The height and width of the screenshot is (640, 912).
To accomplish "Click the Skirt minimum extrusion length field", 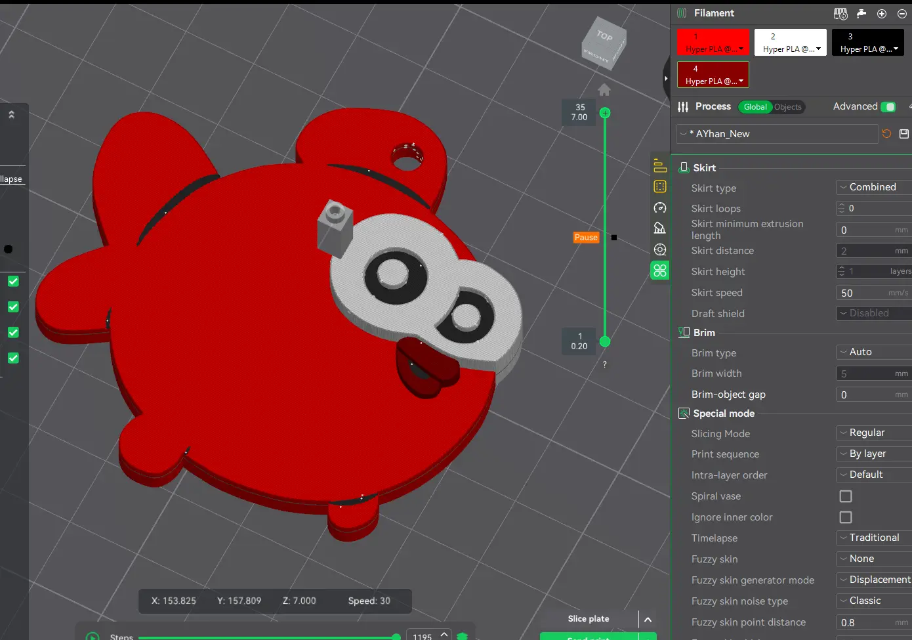I will point(874,230).
